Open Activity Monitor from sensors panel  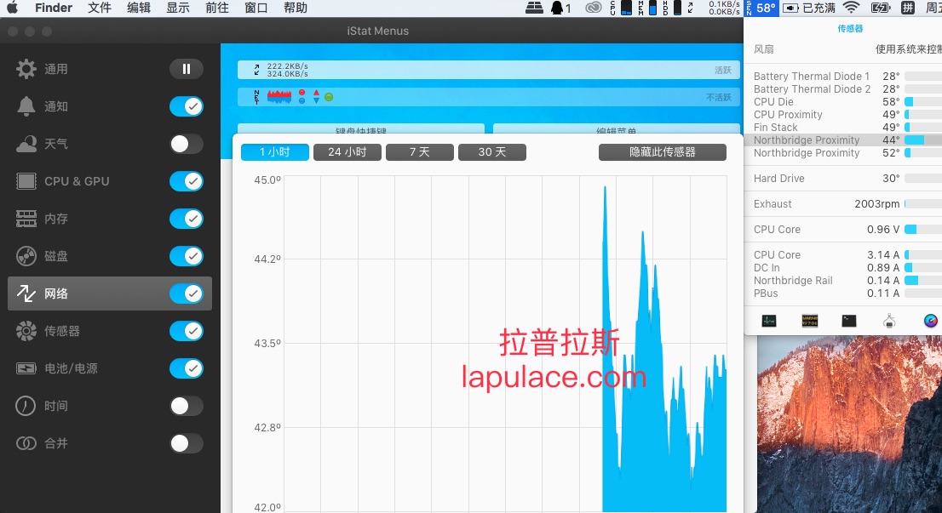(769, 321)
